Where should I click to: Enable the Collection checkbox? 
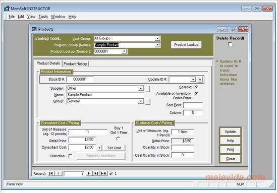click(x=70, y=156)
